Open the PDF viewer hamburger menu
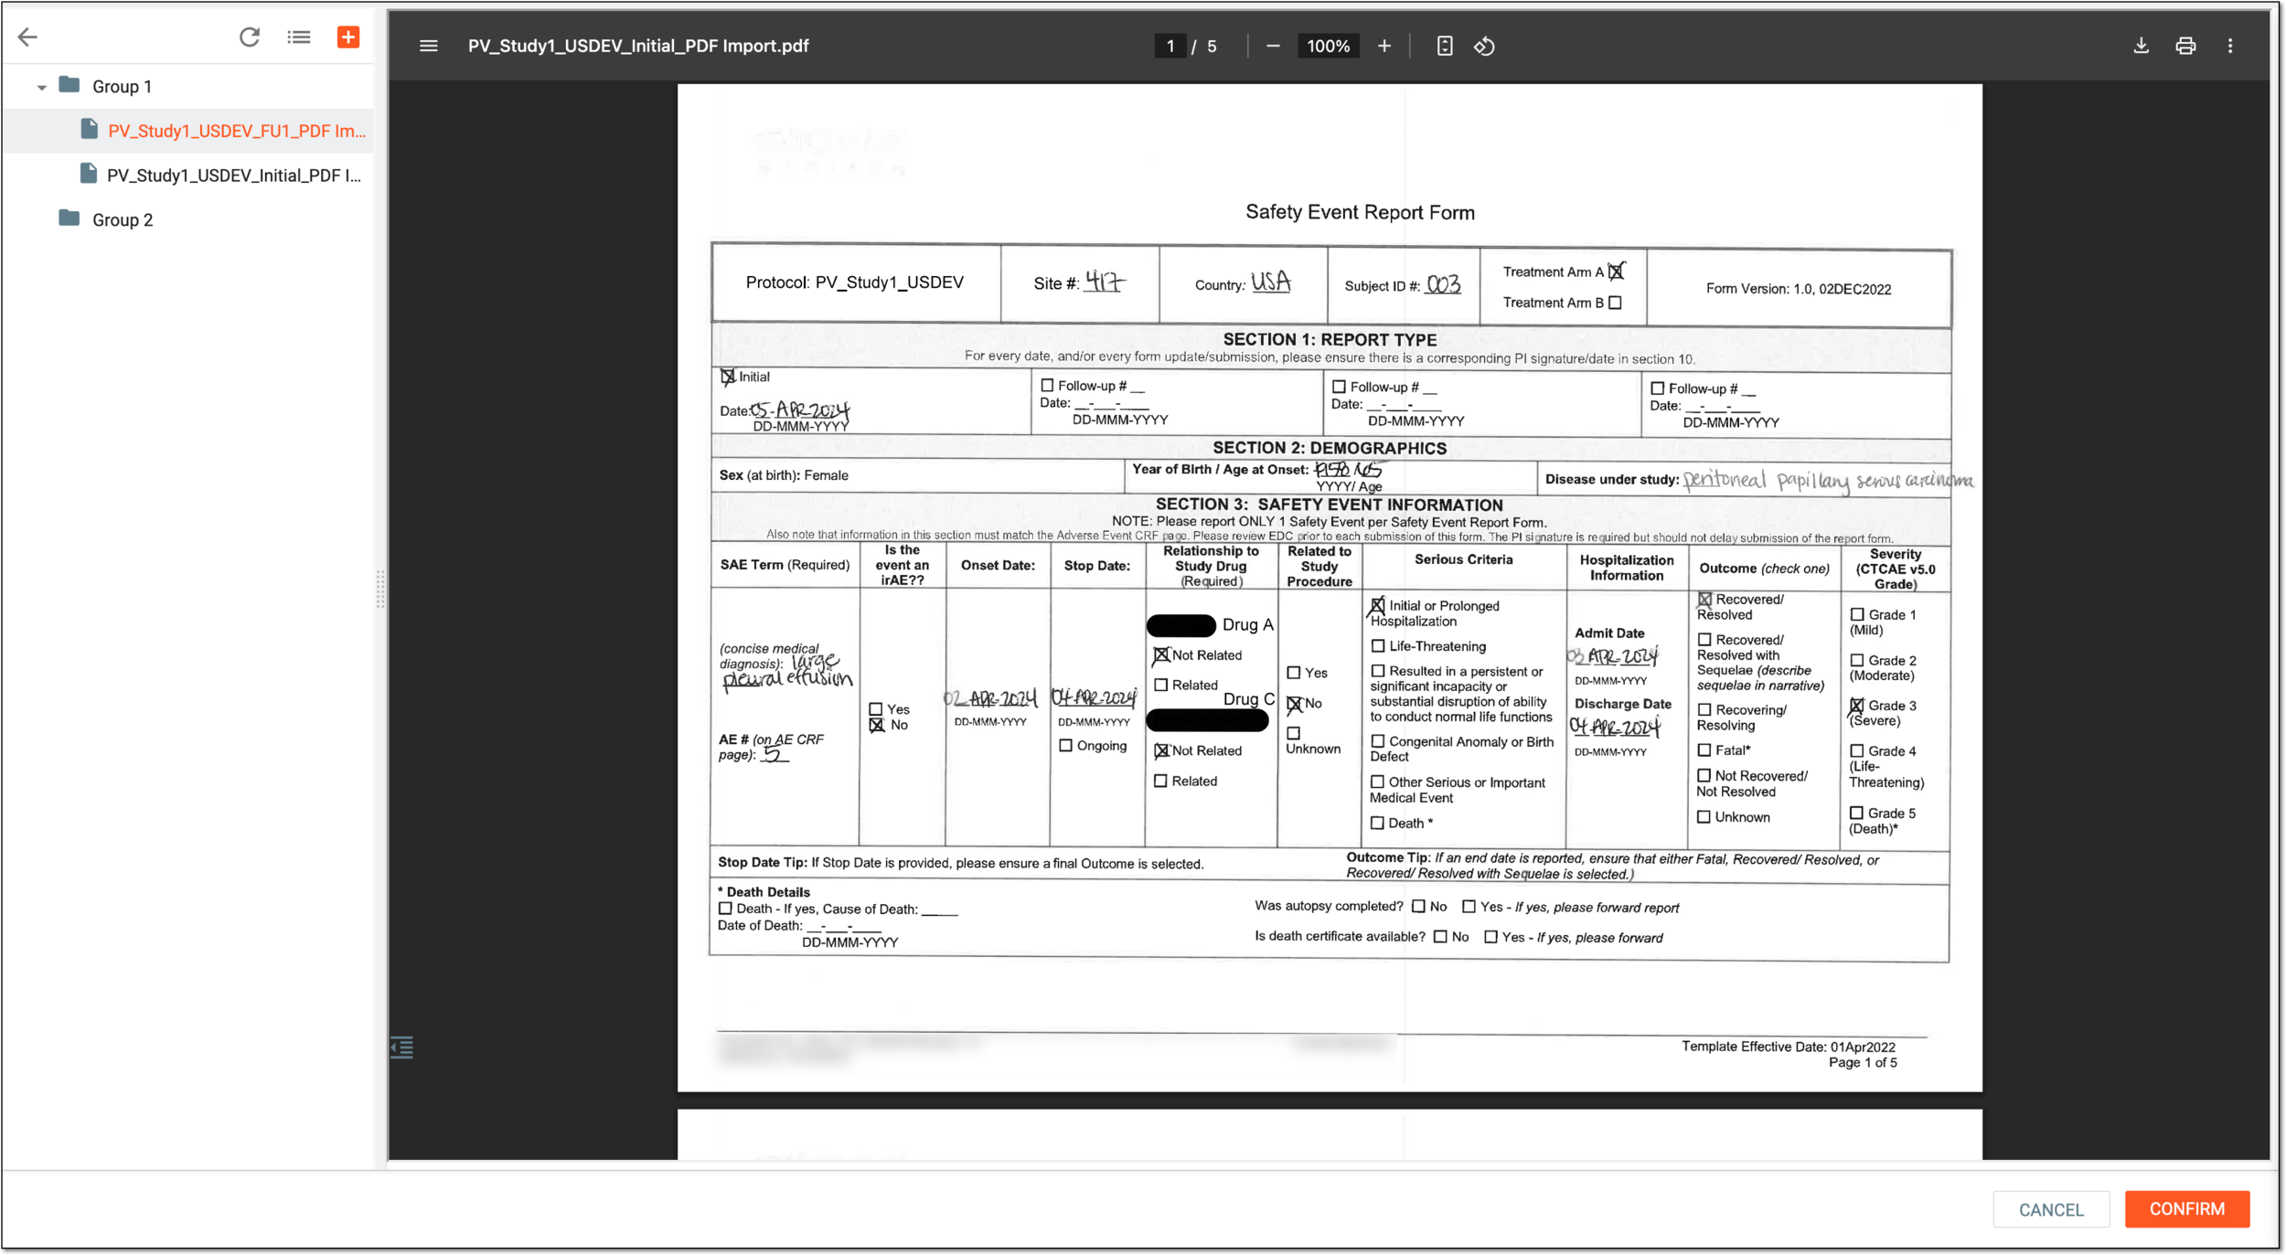Viewport: 2286px width, 1255px height. (429, 46)
